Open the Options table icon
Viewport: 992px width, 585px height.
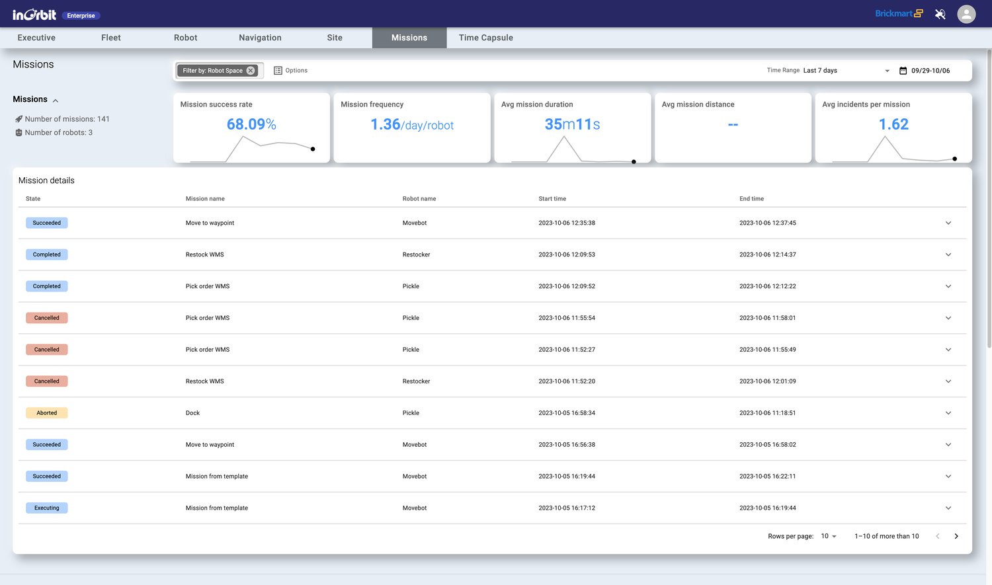coord(278,71)
